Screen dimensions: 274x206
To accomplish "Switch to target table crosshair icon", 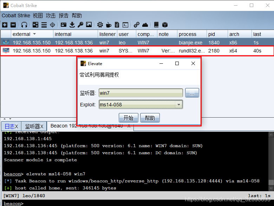I will 52,25.
